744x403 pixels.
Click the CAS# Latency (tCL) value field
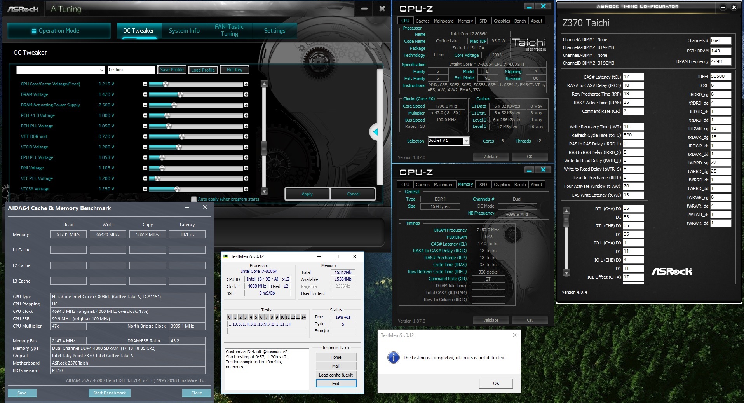[x=633, y=77]
